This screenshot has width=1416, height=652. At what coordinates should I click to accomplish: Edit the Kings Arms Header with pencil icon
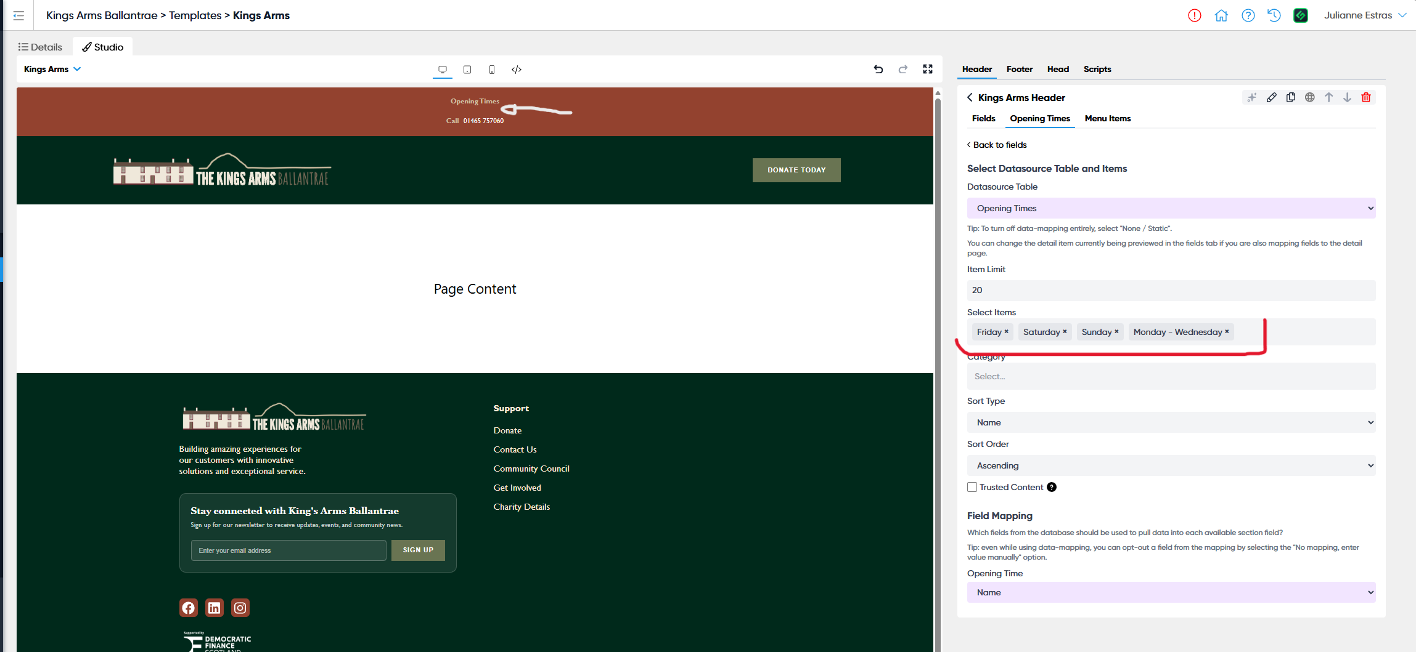(1272, 97)
